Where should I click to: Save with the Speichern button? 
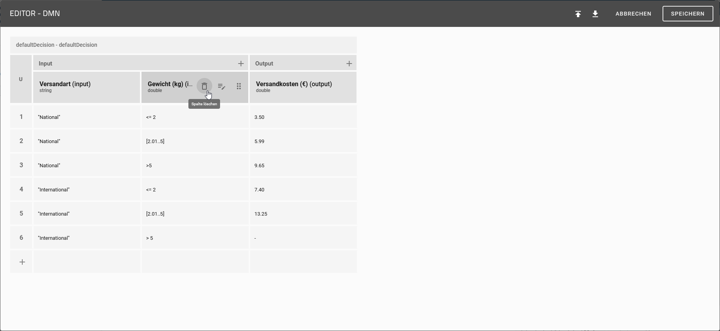point(688,14)
